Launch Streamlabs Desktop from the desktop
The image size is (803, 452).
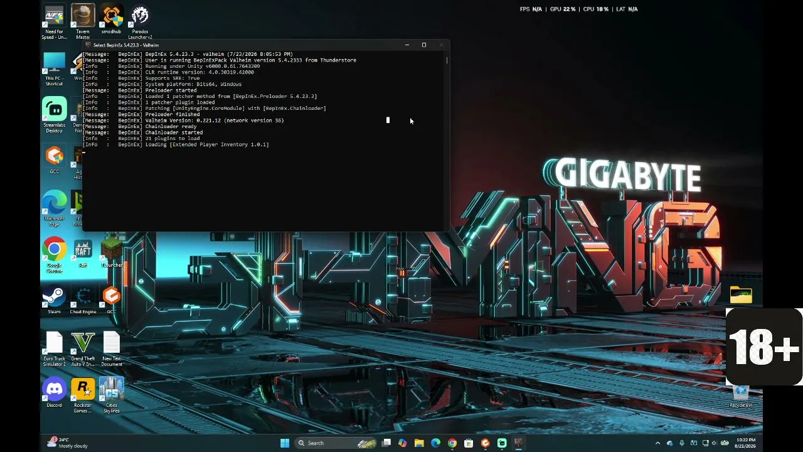click(x=54, y=115)
